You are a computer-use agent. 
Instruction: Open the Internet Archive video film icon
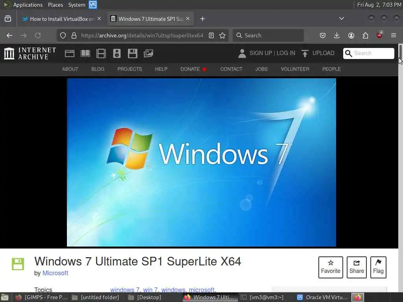pos(101,53)
